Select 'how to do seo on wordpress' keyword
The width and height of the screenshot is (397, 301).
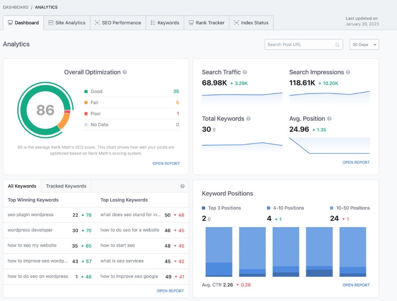(38, 276)
